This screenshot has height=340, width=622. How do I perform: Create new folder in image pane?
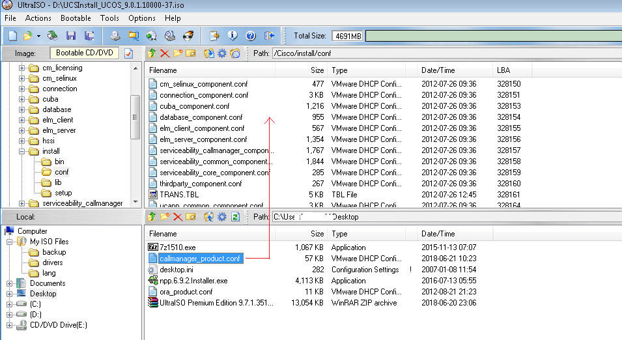click(178, 53)
